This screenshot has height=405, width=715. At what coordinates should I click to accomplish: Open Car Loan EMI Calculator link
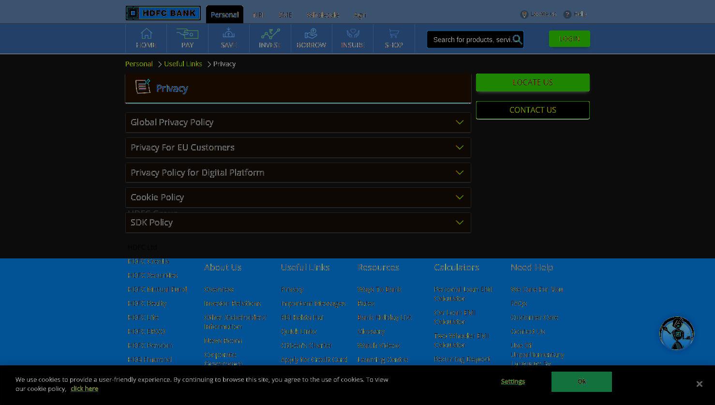pos(455,317)
